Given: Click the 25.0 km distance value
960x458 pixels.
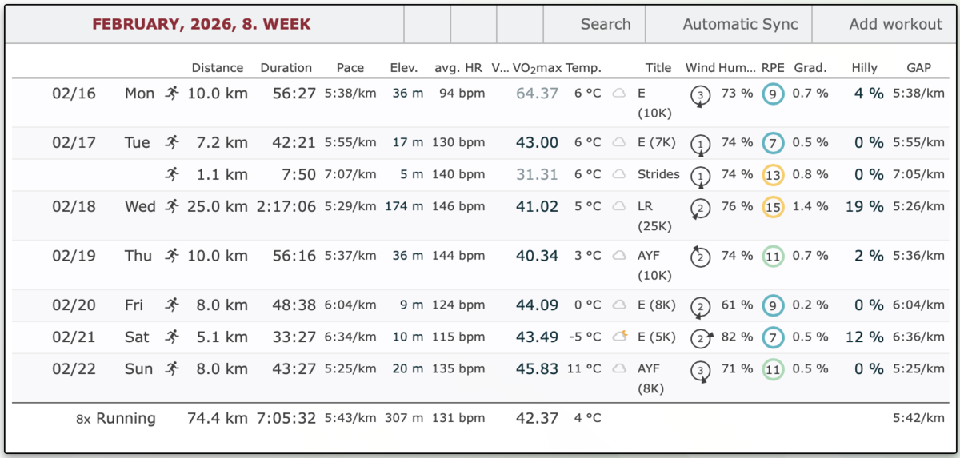Looking at the screenshot, I should (x=218, y=206).
